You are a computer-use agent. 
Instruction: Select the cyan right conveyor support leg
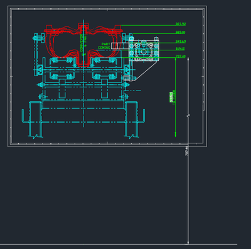pyautogui.click(x=131, y=119)
